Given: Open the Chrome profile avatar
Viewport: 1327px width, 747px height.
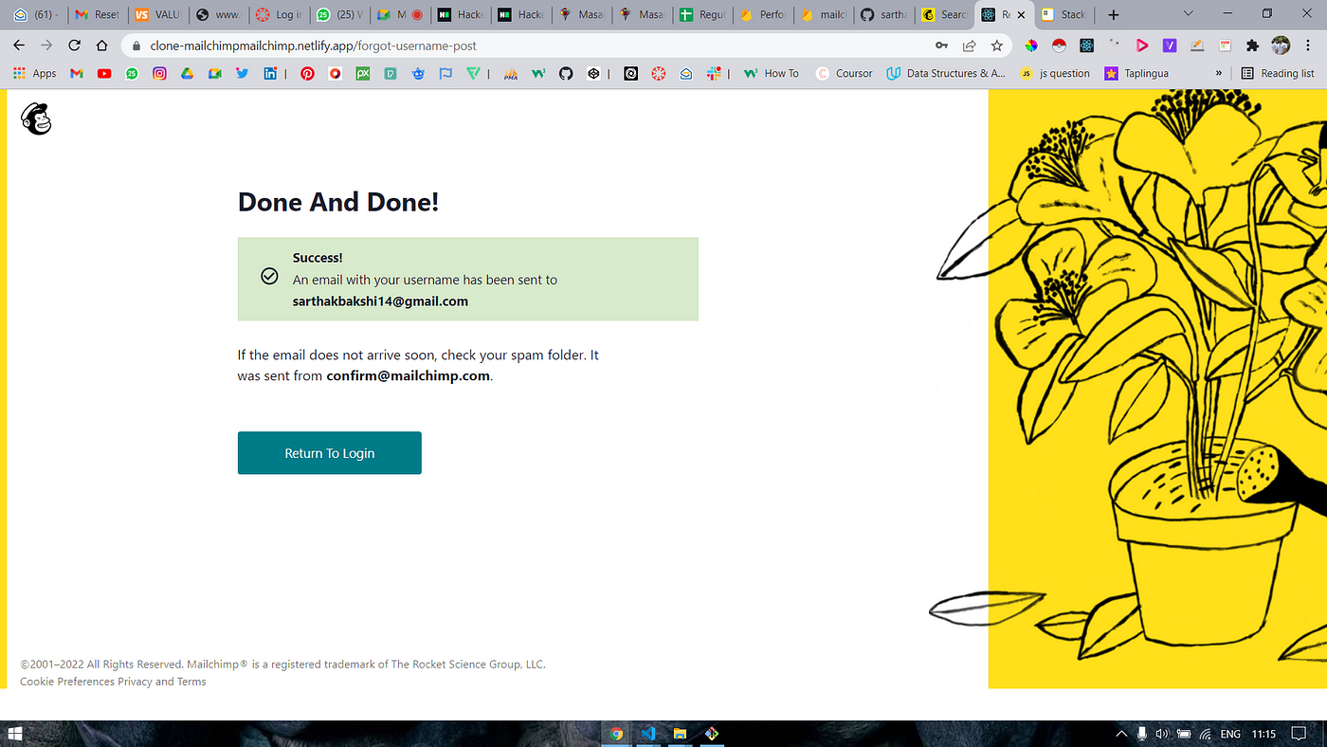Looking at the screenshot, I should click(1281, 46).
